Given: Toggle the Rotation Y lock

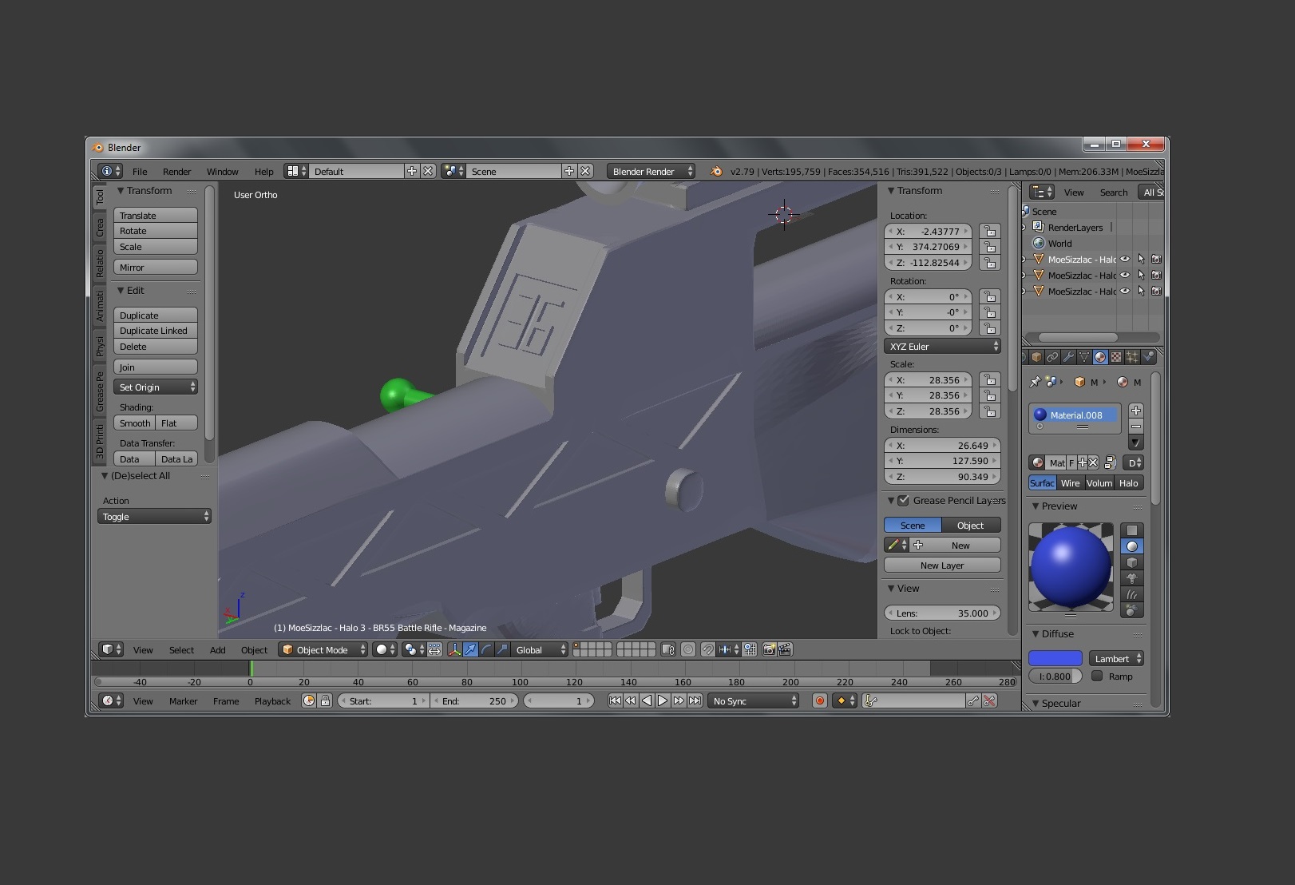Looking at the screenshot, I should 990,312.
